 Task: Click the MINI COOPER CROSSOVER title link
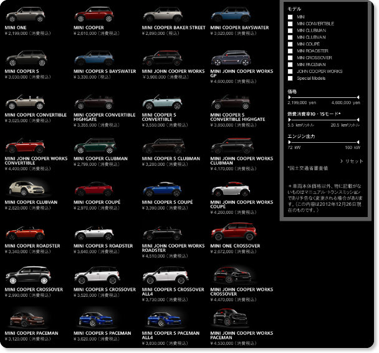[x=34, y=289]
